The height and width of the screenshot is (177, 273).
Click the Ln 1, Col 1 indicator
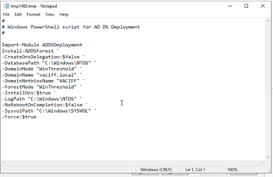coord(195,170)
